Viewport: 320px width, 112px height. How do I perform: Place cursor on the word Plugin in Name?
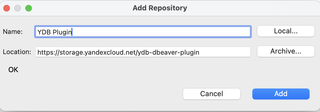[x=62, y=32]
